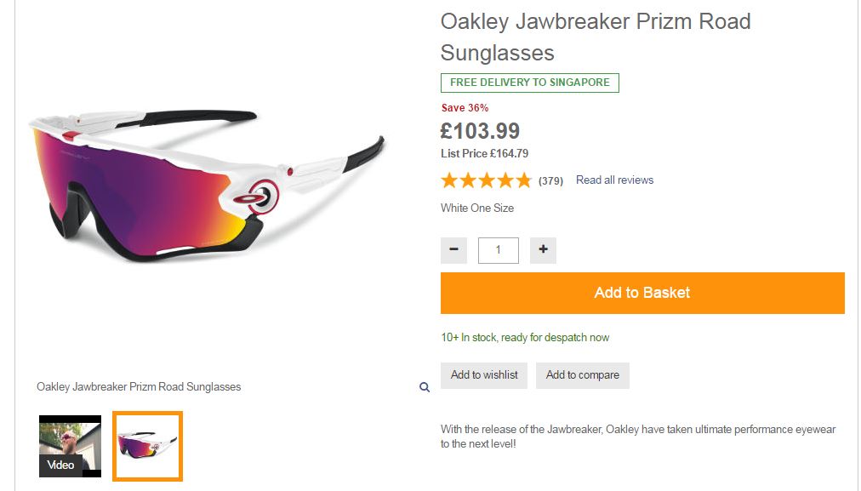Click the Free Delivery to Singapore badge
861x491 pixels.
[x=529, y=83]
